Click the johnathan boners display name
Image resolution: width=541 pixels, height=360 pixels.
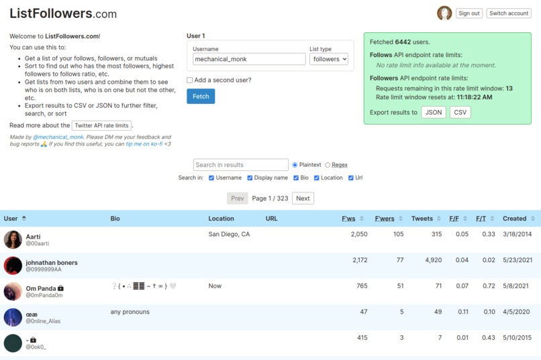[52, 263]
